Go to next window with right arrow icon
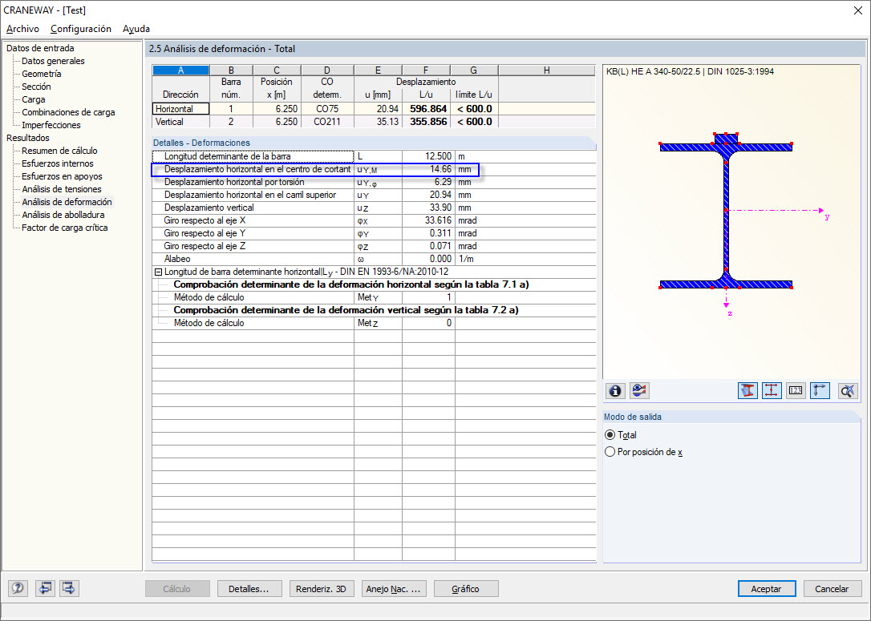The image size is (871, 621). (x=69, y=588)
